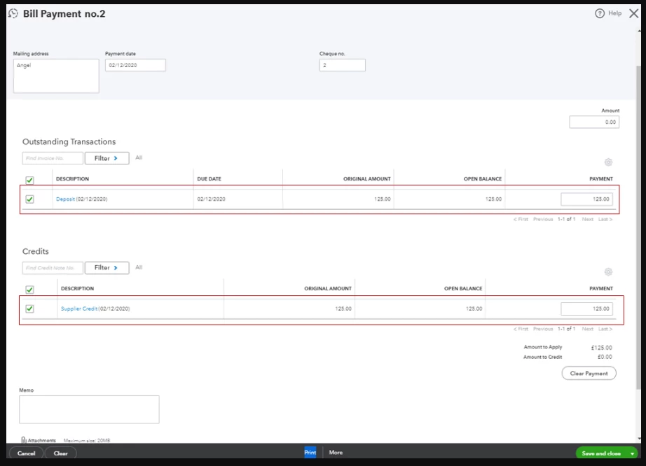Screen dimensions: 646x466
Task: Expand Filter in Outstanding Transactions
Action: 106,158
